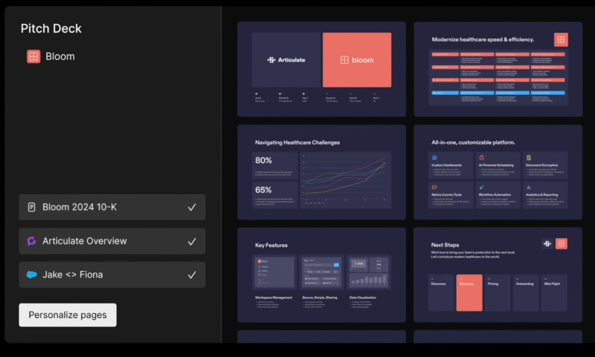Click the Mid-Flight step card
Image resolution: width=595 pixels, height=357 pixels.
554,293
